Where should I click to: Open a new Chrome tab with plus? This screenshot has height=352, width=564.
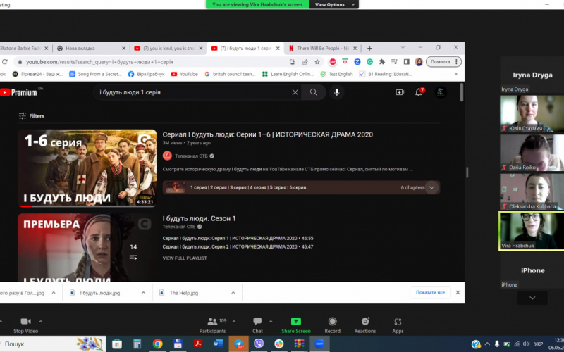369,48
